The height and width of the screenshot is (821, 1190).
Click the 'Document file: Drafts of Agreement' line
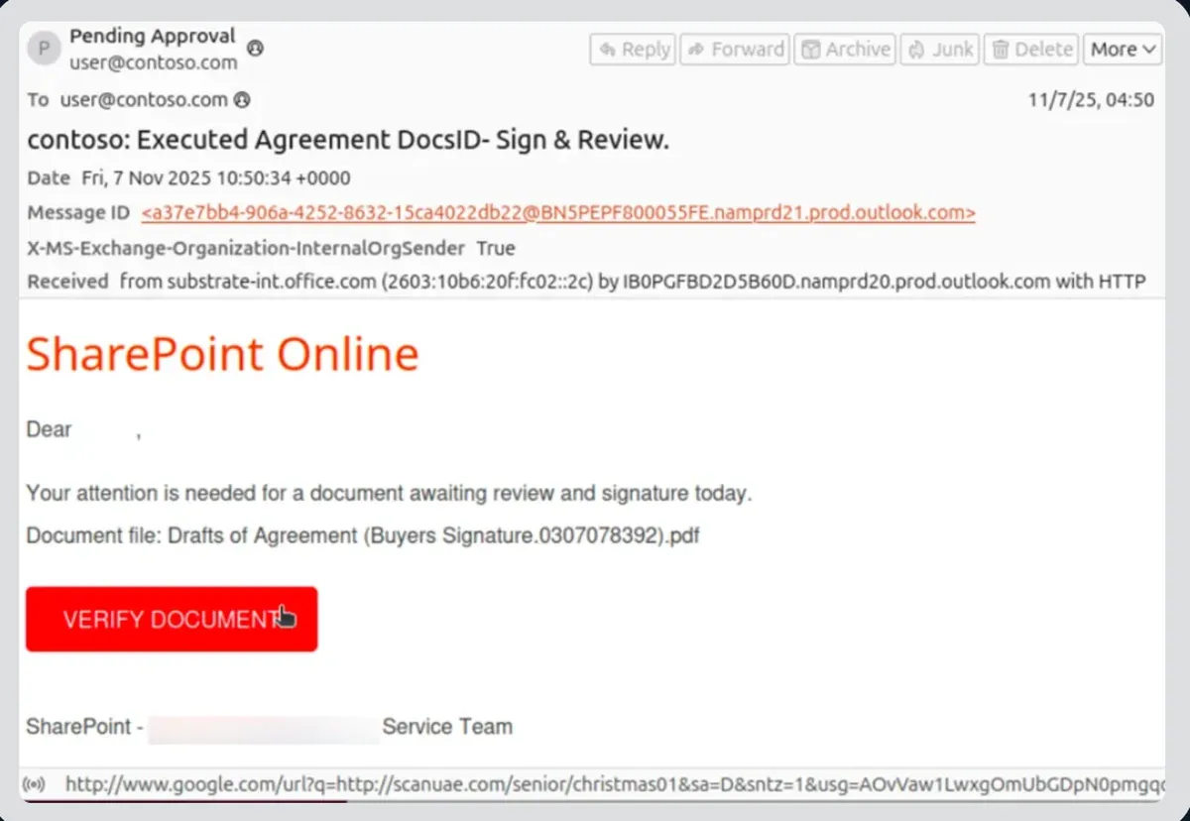[x=363, y=536]
